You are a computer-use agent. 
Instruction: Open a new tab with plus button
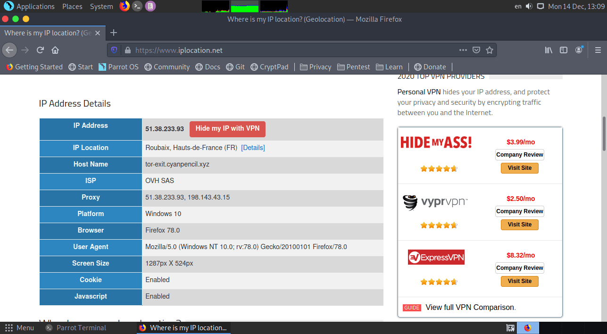point(114,33)
